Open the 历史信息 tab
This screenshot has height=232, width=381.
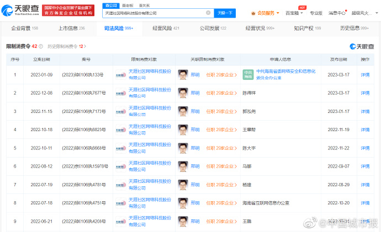pos(354,28)
